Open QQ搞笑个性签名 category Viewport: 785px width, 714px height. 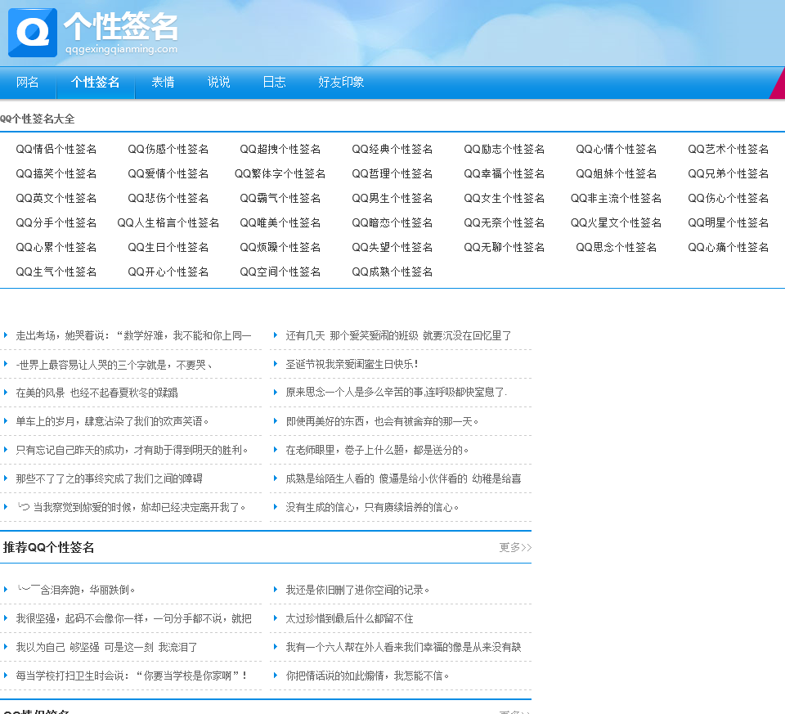[x=56, y=173]
